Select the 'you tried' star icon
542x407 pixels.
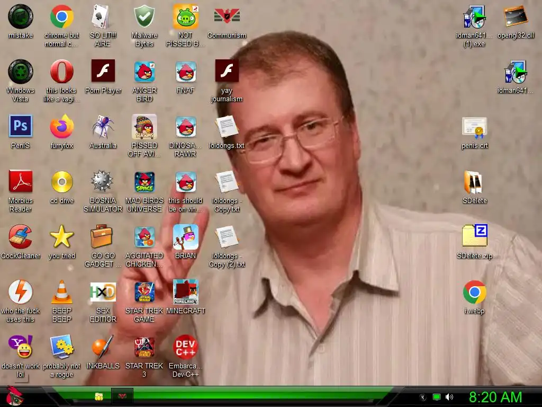click(x=61, y=237)
